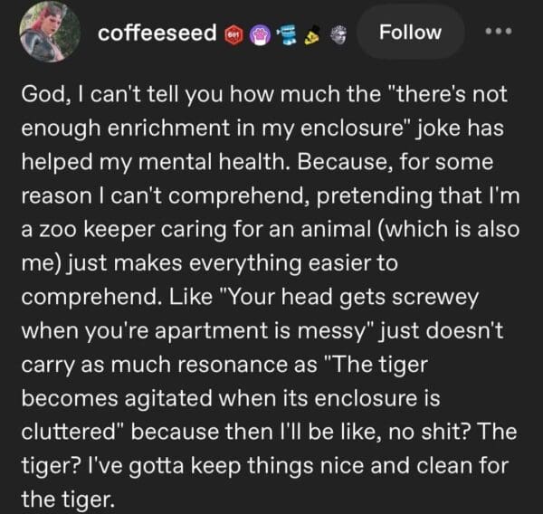
Task: Click the purple paw print badge
Action: tap(259, 34)
